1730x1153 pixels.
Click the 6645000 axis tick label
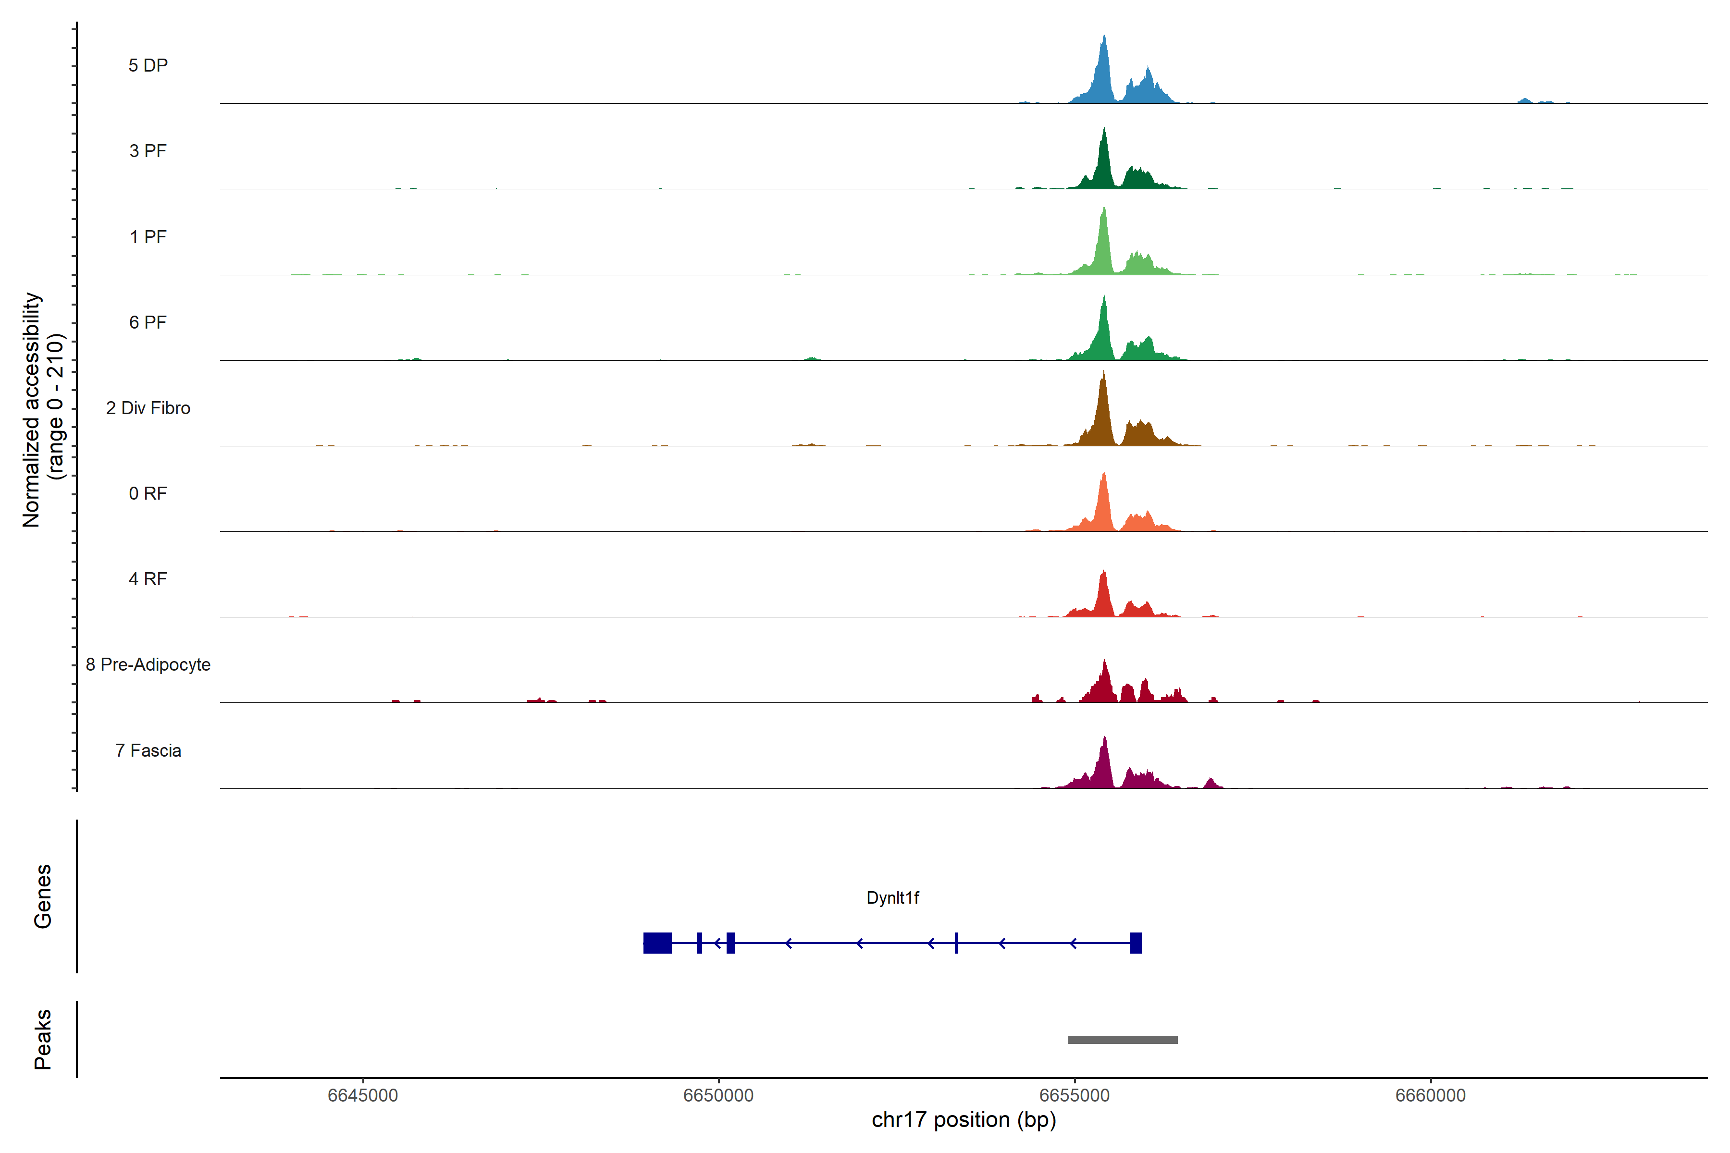click(x=363, y=1096)
